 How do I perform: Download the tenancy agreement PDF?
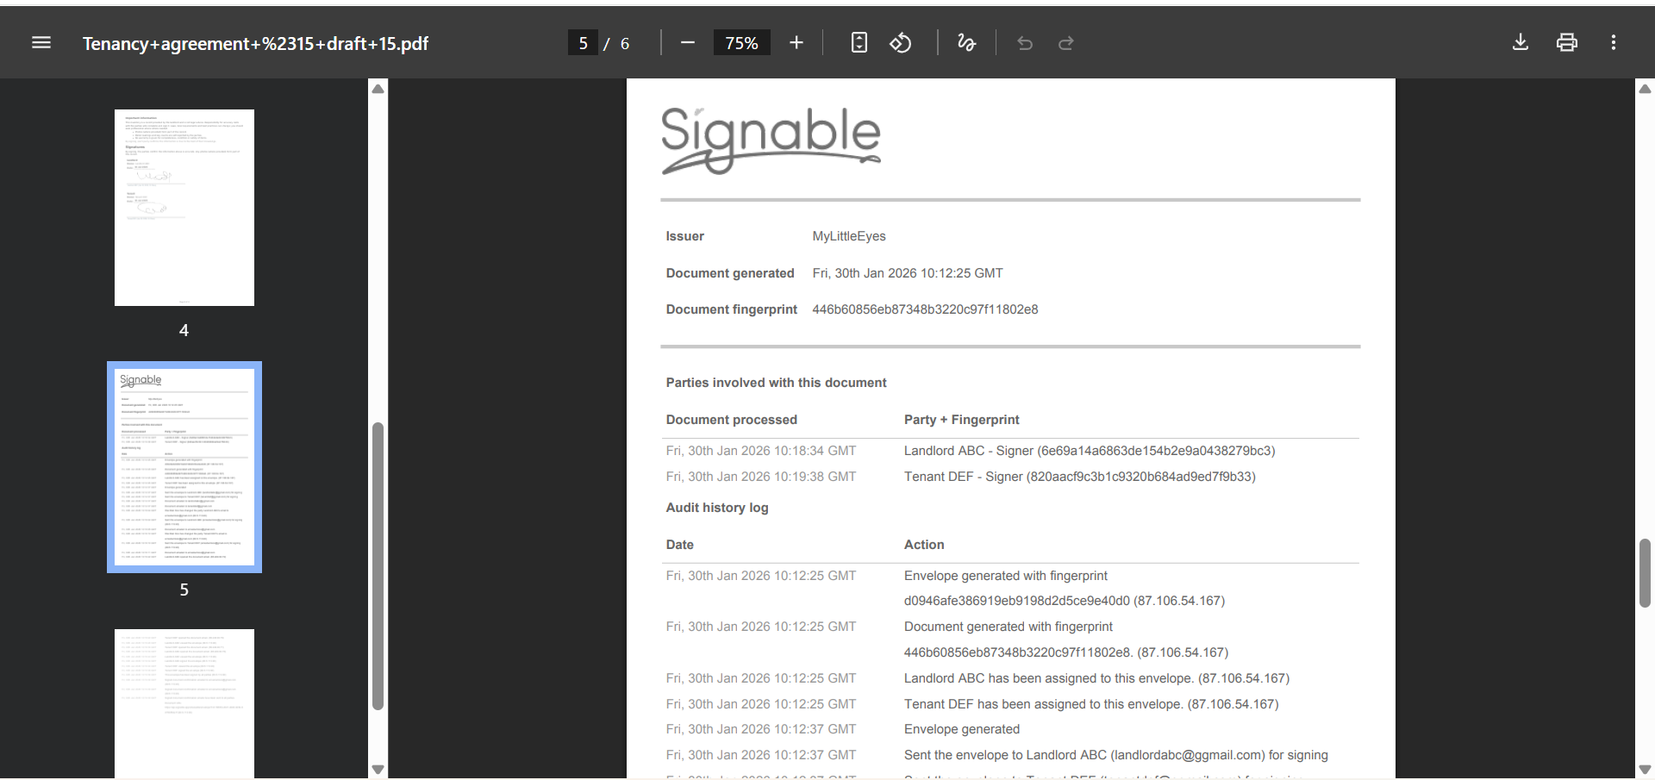coord(1520,42)
